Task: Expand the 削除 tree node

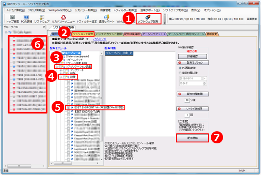Action: coord(61,73)
